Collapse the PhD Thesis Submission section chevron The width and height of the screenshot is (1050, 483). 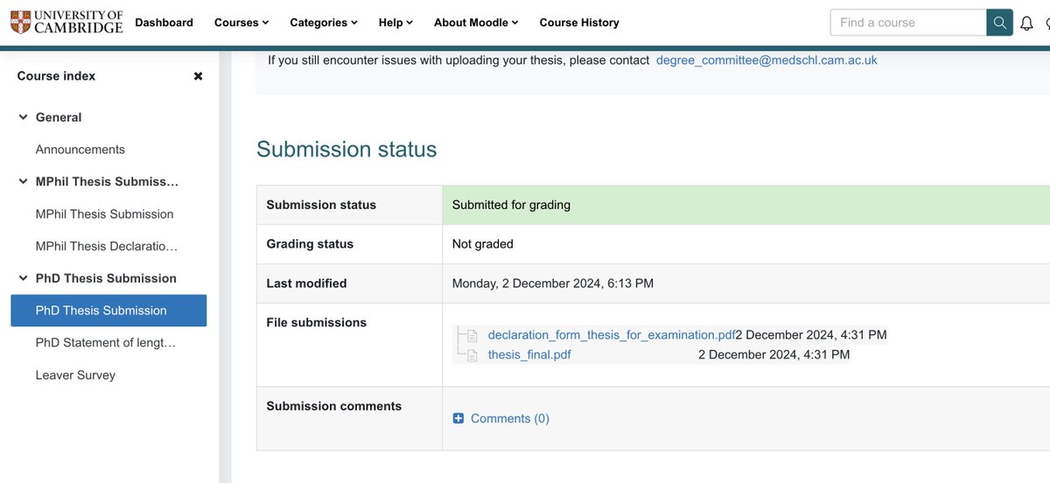tap(24, 278)
